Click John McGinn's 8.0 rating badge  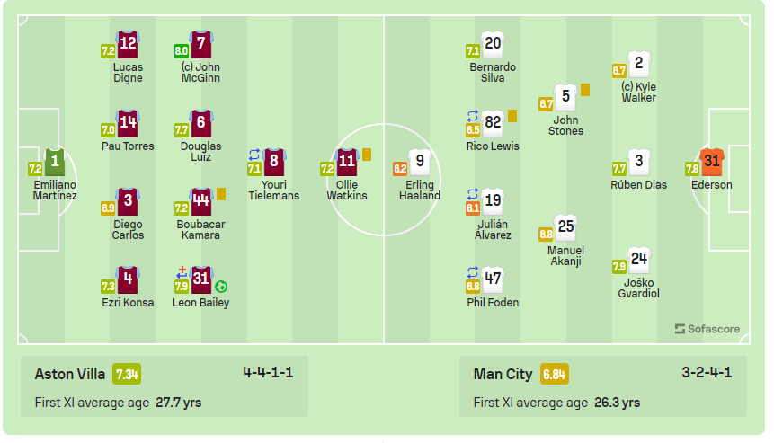182,51
